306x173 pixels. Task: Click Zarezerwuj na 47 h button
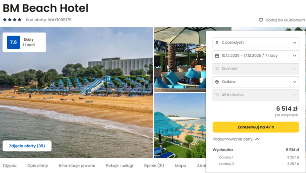[x=256, y=127]
